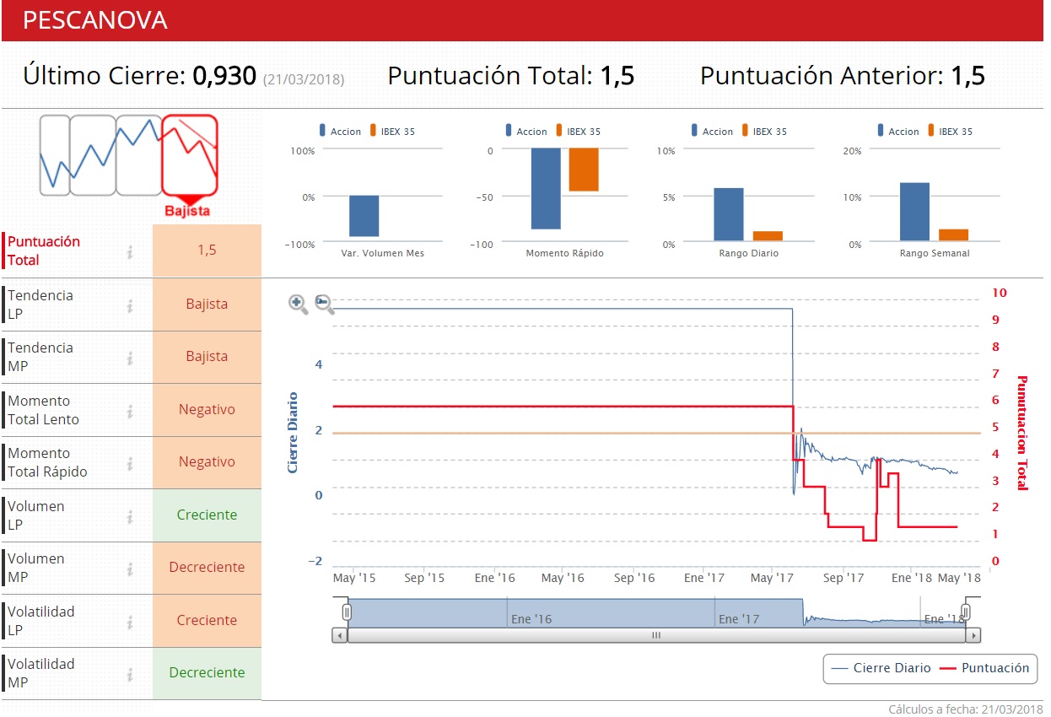Click Negativo value in Momento Total Rápido row
This screenshot has height=717, width=1051.
point(207,462)
